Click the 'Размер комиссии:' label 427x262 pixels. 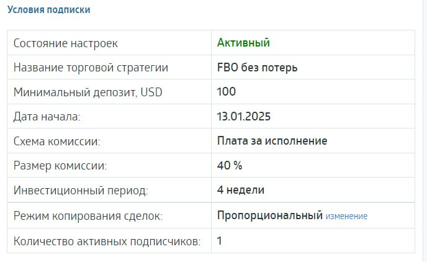coord(60,166)
